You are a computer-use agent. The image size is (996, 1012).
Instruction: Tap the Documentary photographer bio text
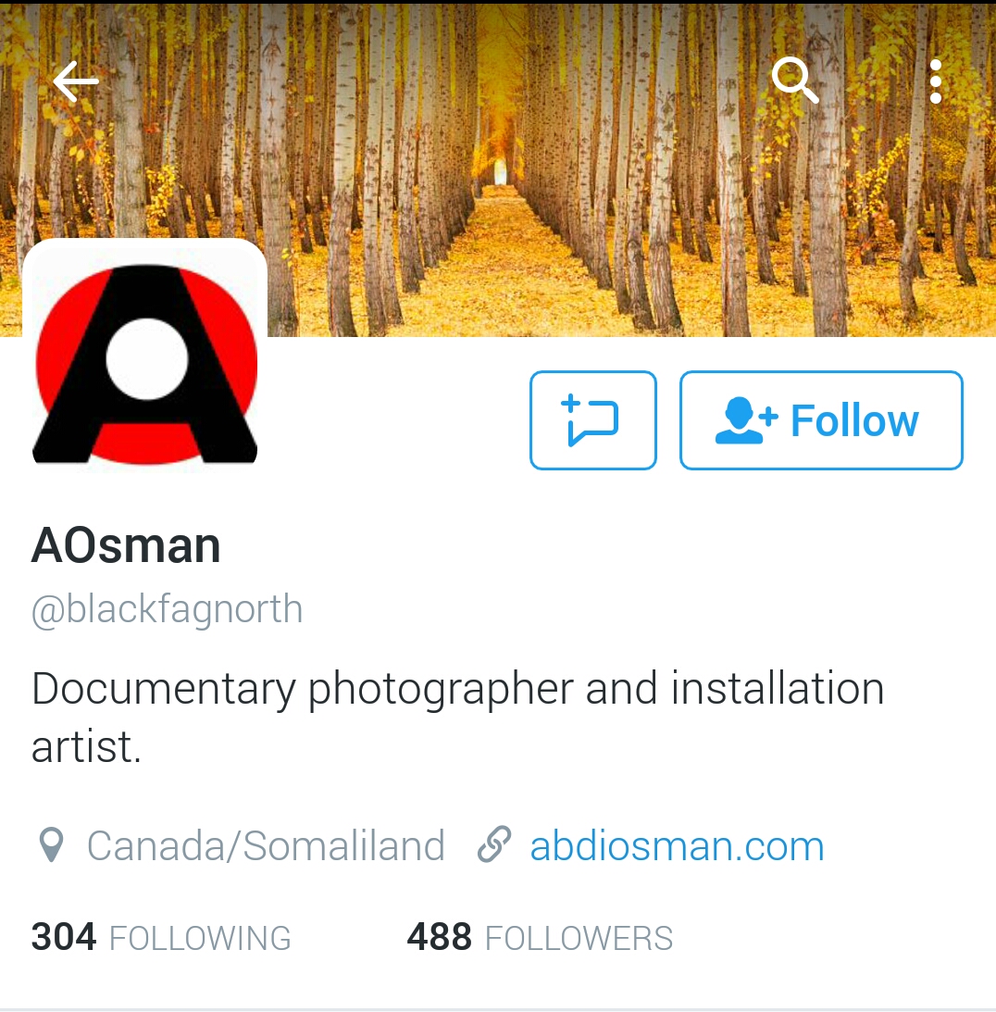coord(457,717)
